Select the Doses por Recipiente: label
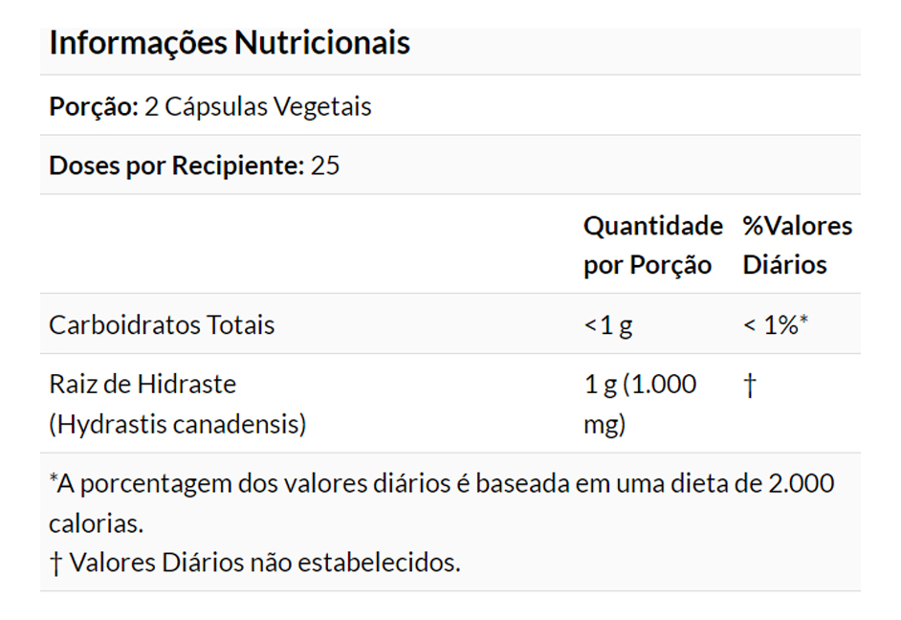Image resolution: width=901 pixels, height=620 pixels. tap(176, 166)
